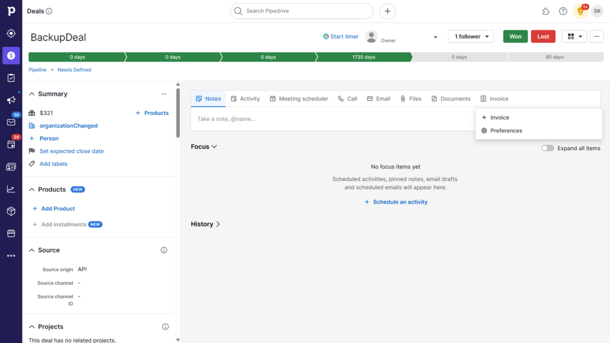Open the Files tab
The height and width of the screenshot is (343, 610).
[x=411, y=99]
